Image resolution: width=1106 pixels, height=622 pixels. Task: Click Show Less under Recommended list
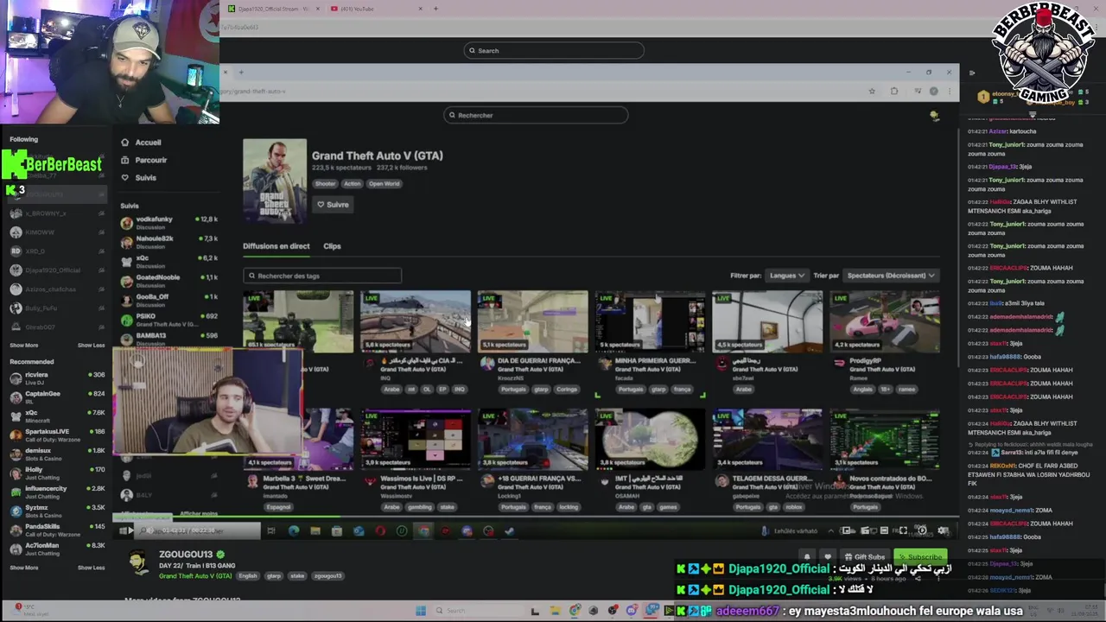coord(91,568)
